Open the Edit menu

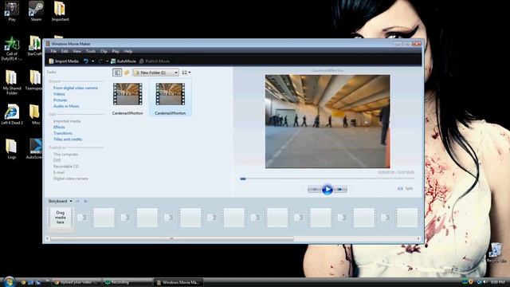(65, 51)
